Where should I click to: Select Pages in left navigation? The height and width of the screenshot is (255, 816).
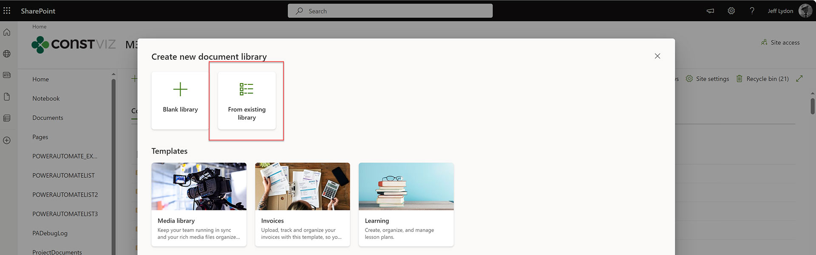tap(40, 137)
